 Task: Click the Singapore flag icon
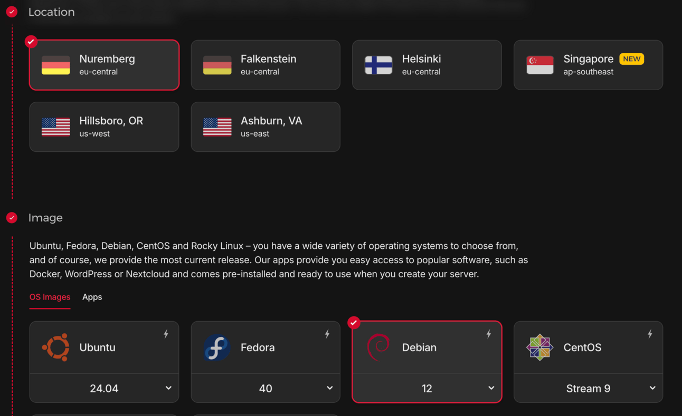[539, 65]
